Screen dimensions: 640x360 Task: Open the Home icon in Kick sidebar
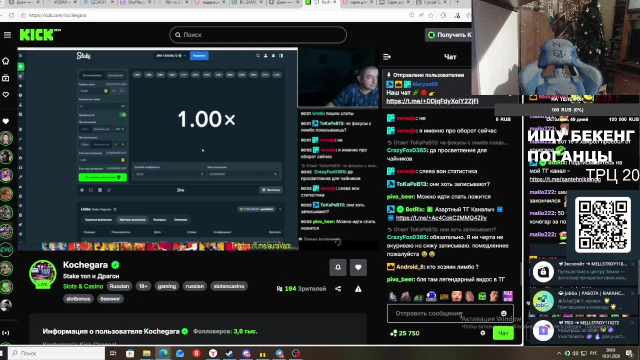tap(6, 61)
